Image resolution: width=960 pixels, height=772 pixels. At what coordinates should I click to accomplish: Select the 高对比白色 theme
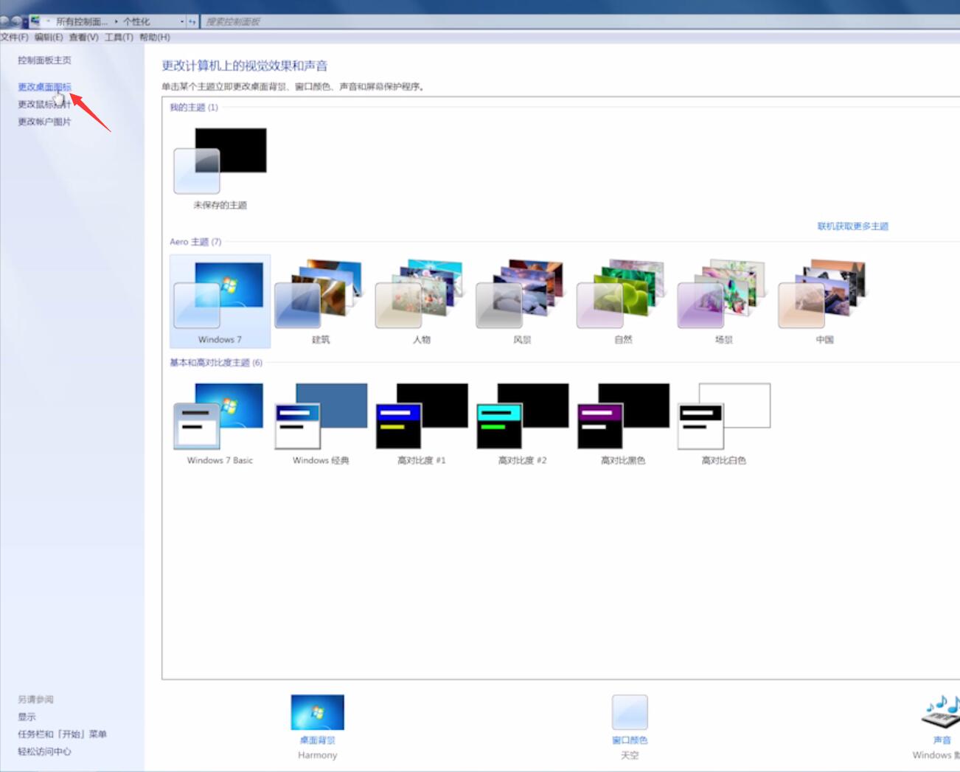pyautogui.click(x=723, y=423)
